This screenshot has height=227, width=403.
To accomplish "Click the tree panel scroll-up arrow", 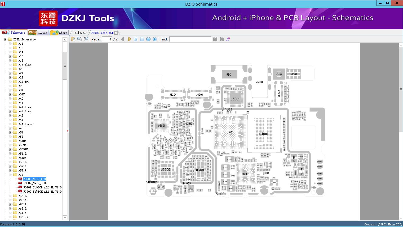I will pos(65,40).
